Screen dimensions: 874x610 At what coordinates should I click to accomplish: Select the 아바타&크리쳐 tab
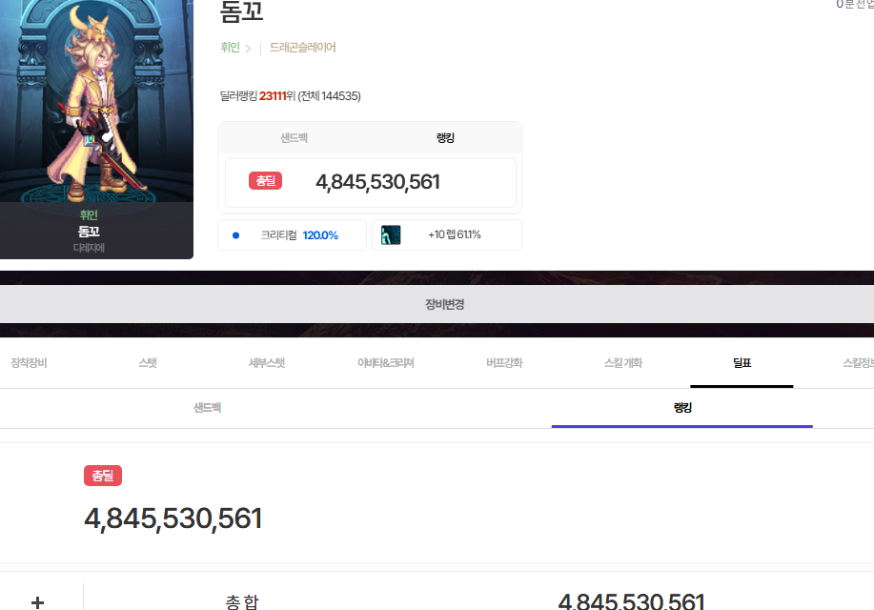click(385, 363)
